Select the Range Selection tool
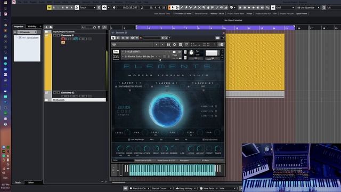341x192 pixels. [x=177, y=7]
